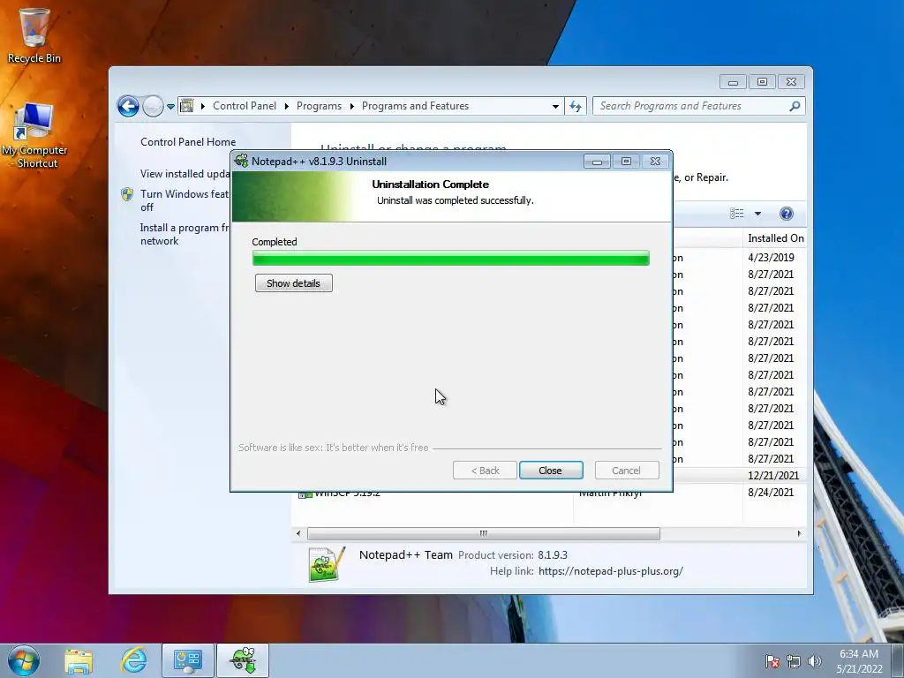Click the completed green progress bar
904x678 pixels.
click(x=451, y=259)
